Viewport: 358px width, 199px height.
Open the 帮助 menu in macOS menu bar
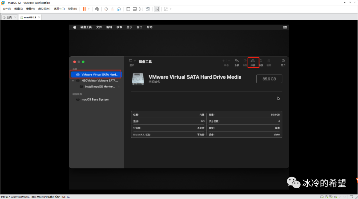point(149,27)
